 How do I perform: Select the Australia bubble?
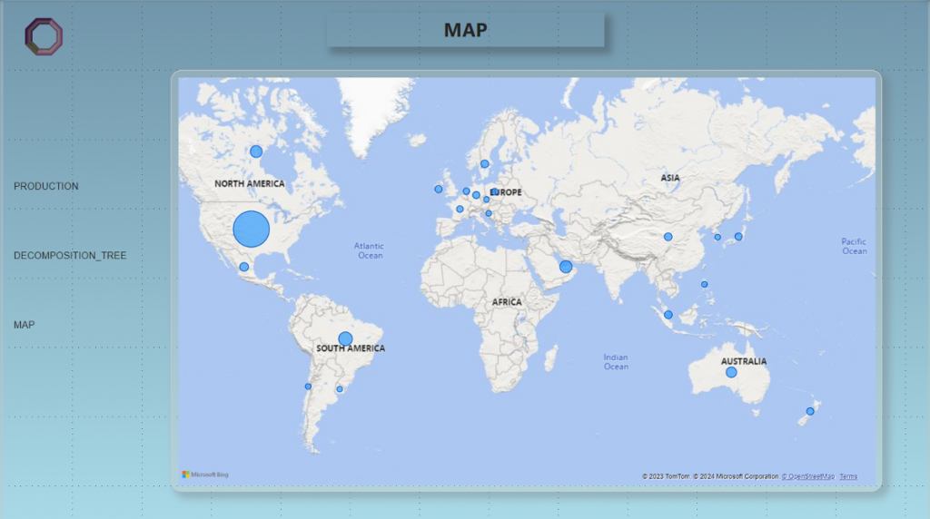coord(731,372)
